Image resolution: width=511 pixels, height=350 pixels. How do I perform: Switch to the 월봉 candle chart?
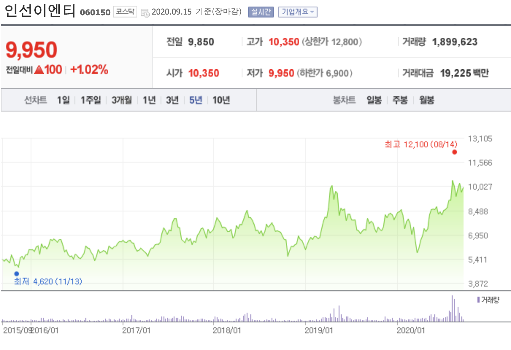click(427, 100)
